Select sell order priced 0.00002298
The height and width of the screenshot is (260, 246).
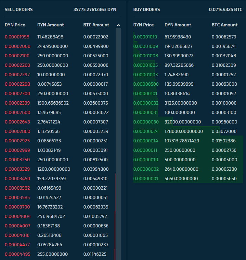pos(60,84)
